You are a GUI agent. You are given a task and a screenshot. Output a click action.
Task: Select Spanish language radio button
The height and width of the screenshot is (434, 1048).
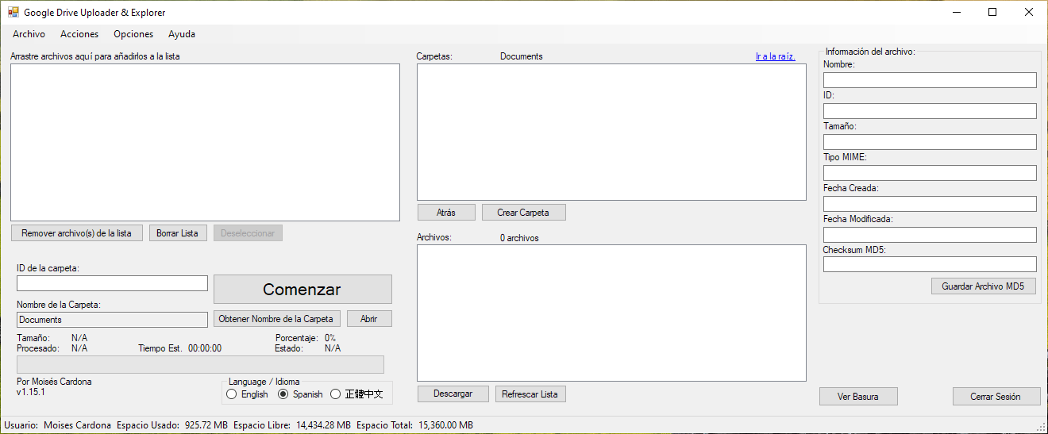[283, 394]
